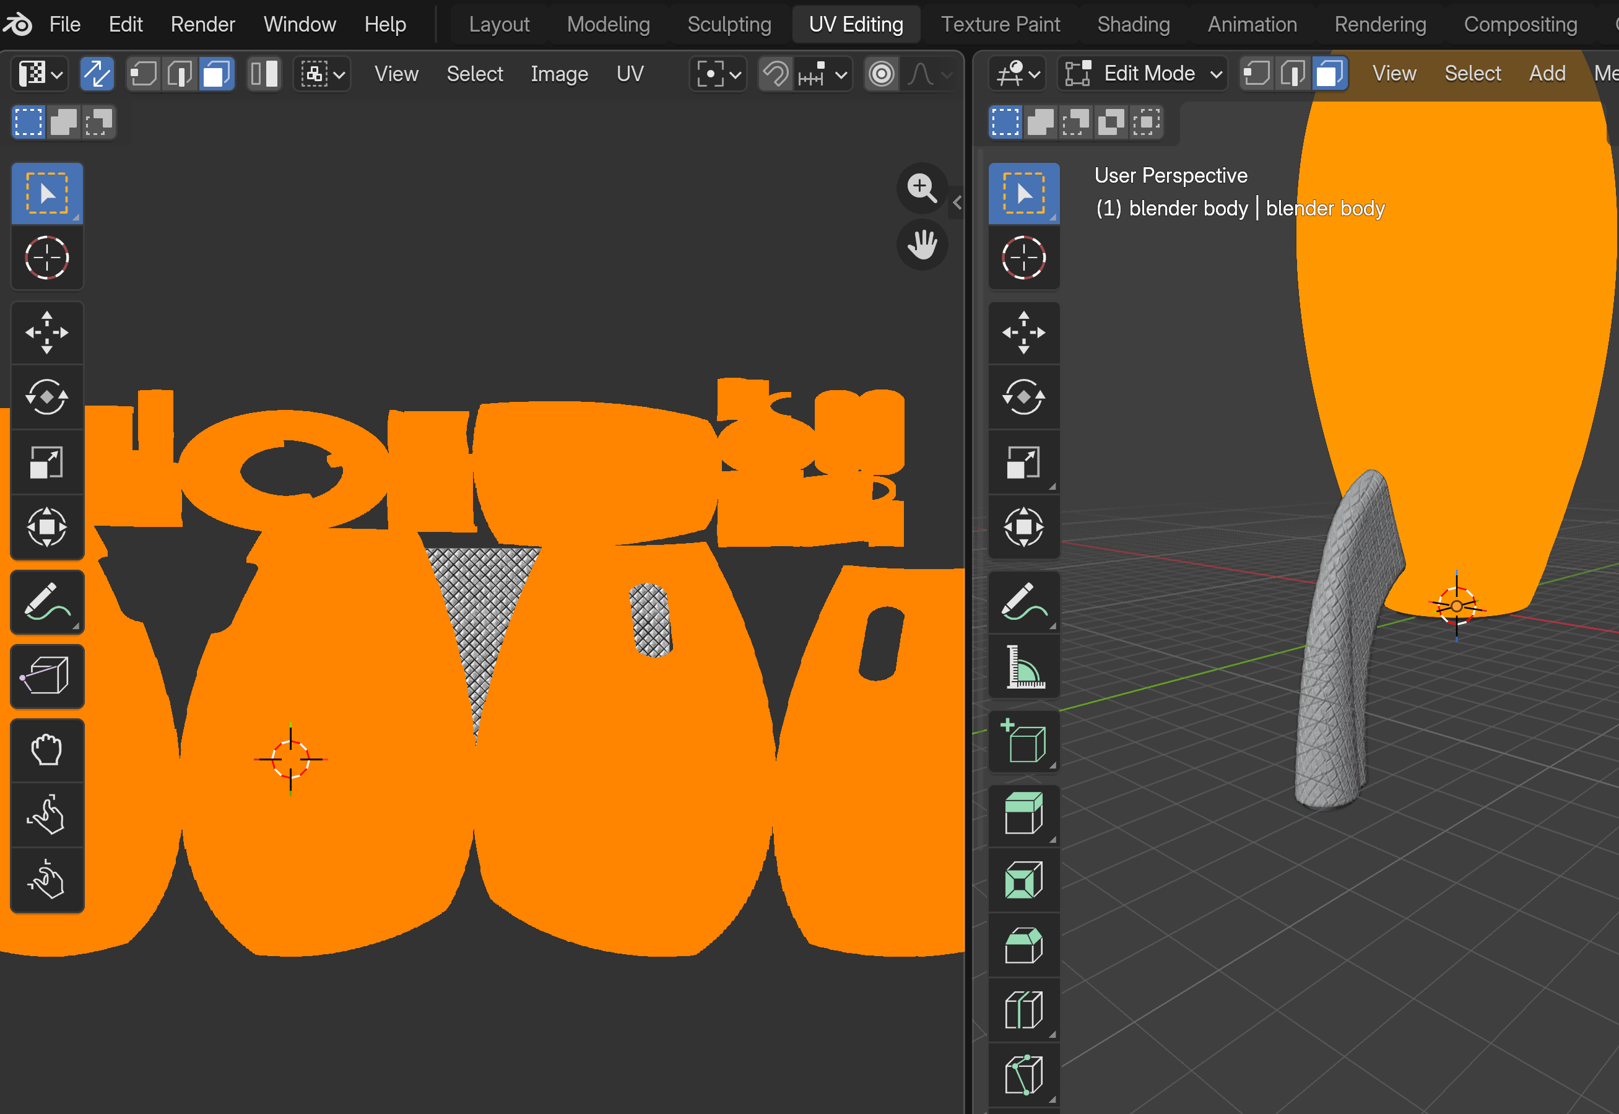Toggle proportional editing in UV editor
The height and width of the screenshot is (1114, 1619).
[882, 73]
